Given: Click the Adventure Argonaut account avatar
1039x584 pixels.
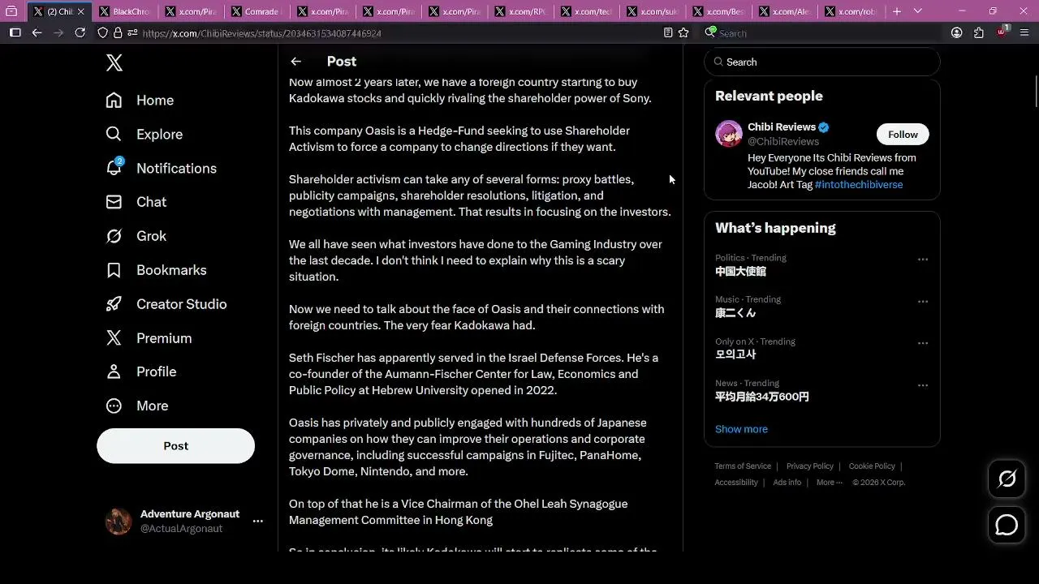Looking at the screenshot, I should click(x=119, y=522).
